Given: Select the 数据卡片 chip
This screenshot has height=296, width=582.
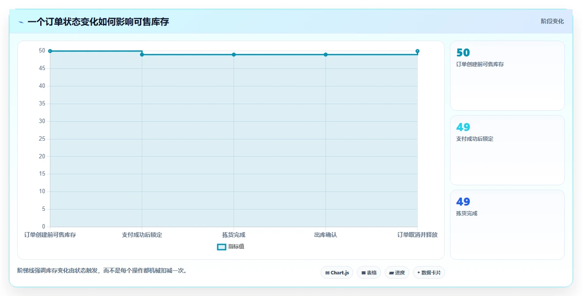Looking at the screenshot, I should tap(429, 273).
